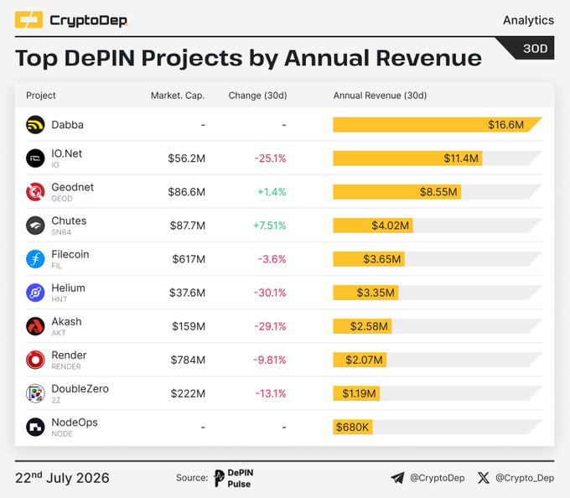Click the Helium project icon
The height and width of the screenshot is (498, 570).
[x=35, y=293]
